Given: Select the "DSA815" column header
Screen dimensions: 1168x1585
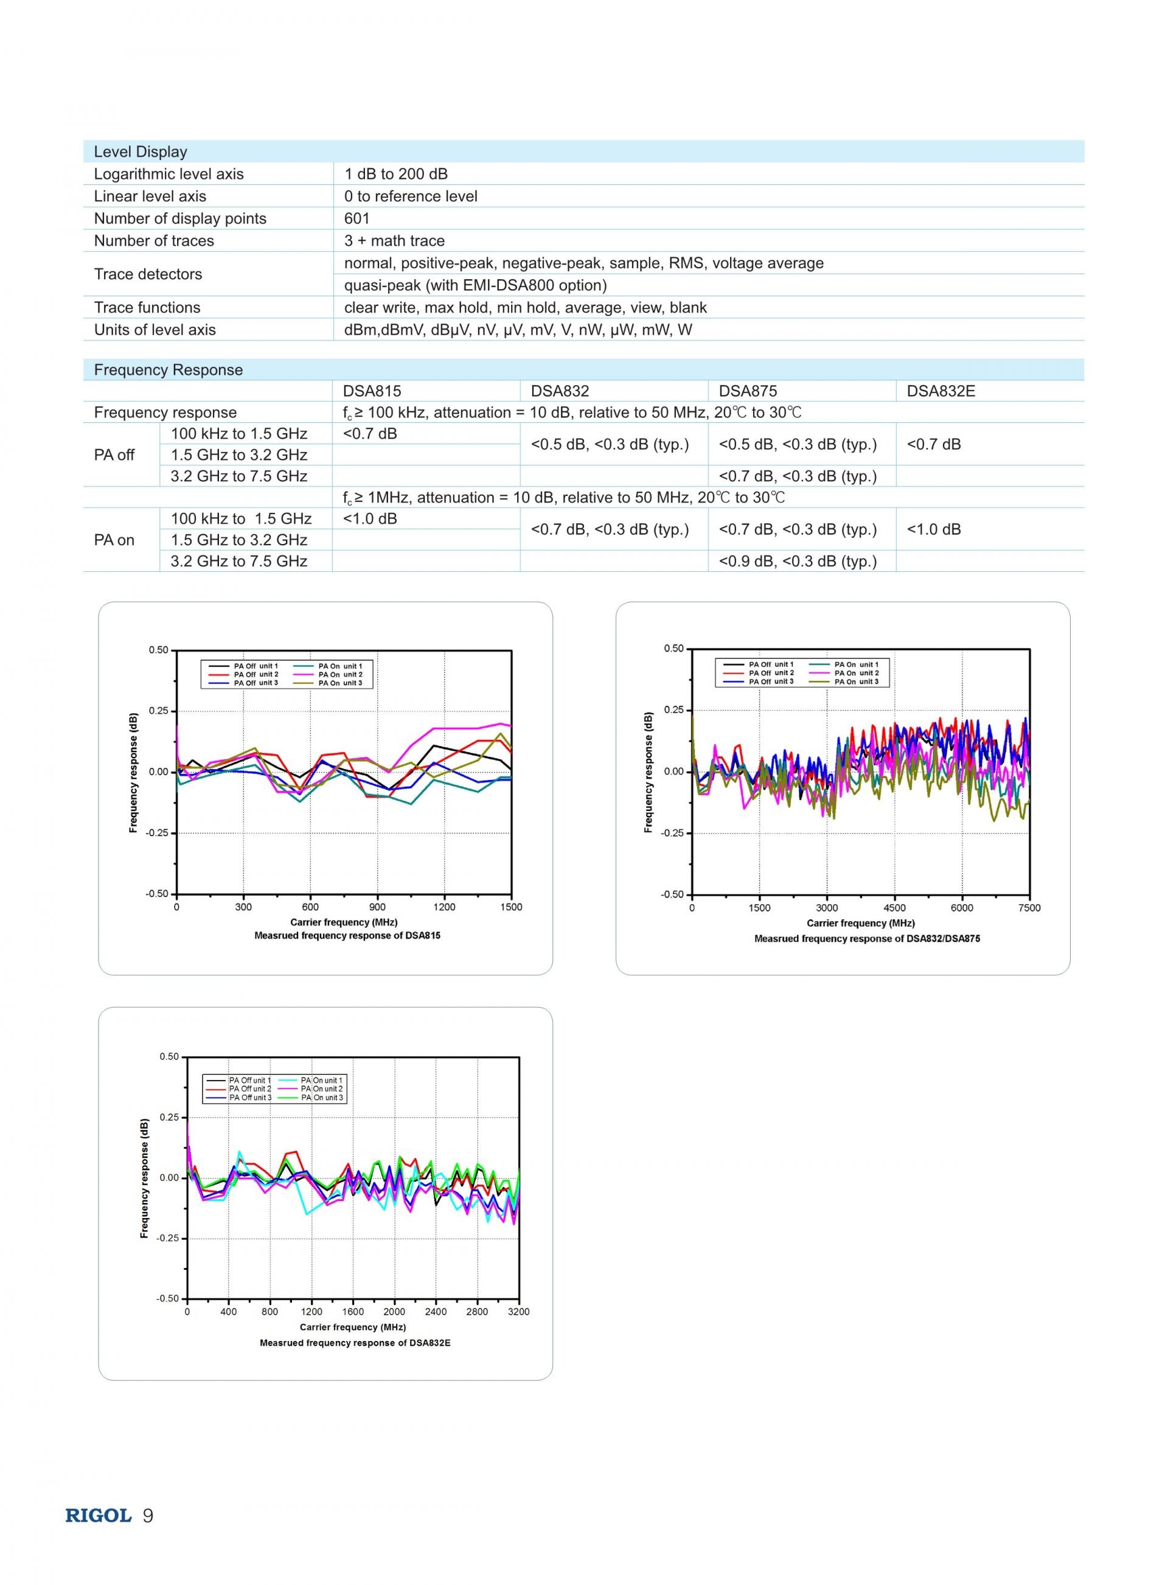Looking at the screenshot, I should (x=372, y=392).
